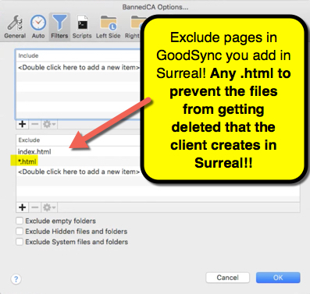This screenshot has width=310, height=294.
Task: Enable Exclude Hidden files and folders
Action: (20, 232)
